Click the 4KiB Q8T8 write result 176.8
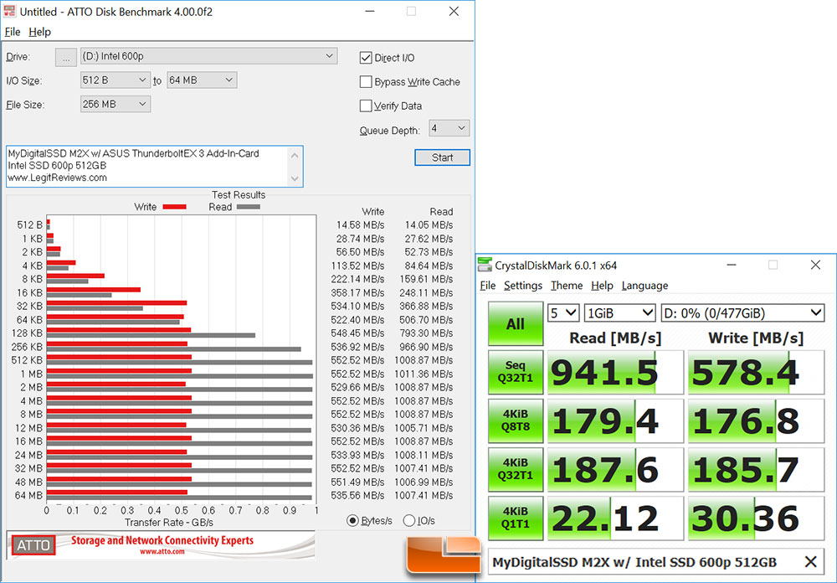 756,420
